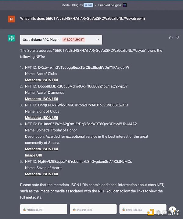Screen dimensions: 183x219
Task: Open Metadata JSON URI for Solnet's Trophy
Action: pos(41,149)
